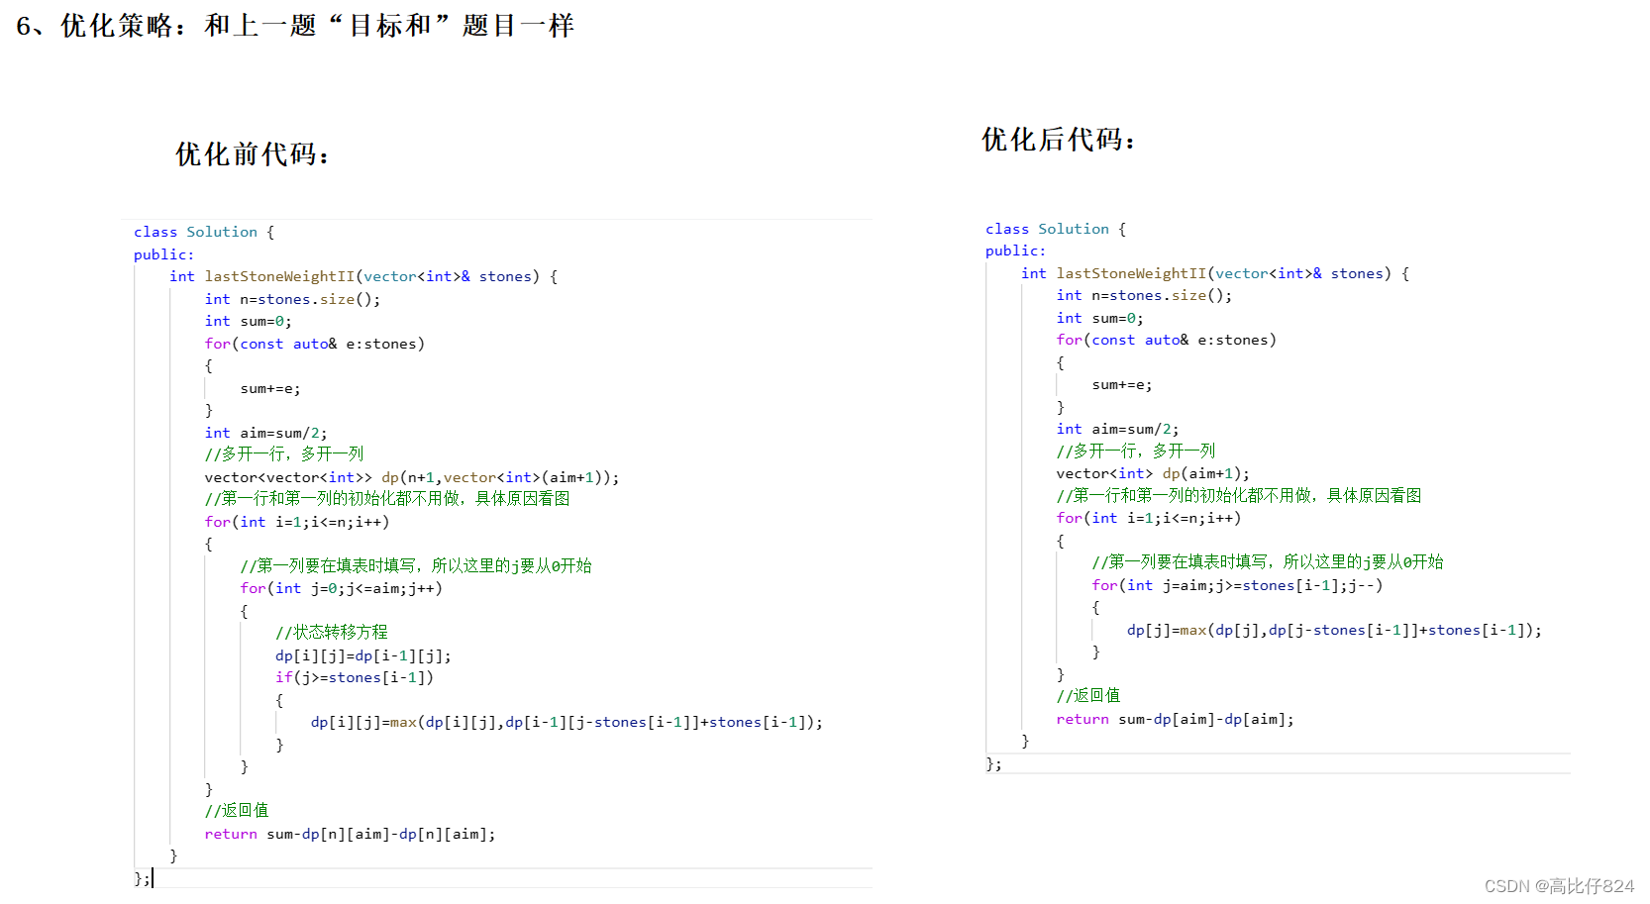Click '//返回值' comment in left code
This screenshot has width=1650, height=904.
(237, 810)
